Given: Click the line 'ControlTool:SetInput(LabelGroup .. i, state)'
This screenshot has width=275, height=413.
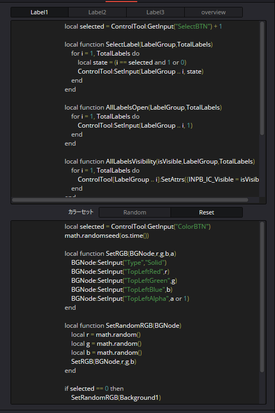Looking at the screenshot, I should tap(140, 71).
